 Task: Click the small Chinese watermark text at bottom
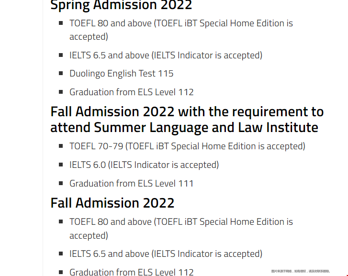tap(301, 271)
